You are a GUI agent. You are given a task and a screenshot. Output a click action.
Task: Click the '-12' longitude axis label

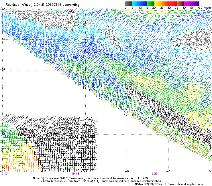point(44,171)
